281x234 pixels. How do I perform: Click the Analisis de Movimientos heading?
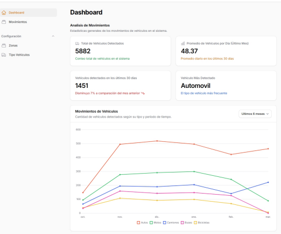(90, 25)
